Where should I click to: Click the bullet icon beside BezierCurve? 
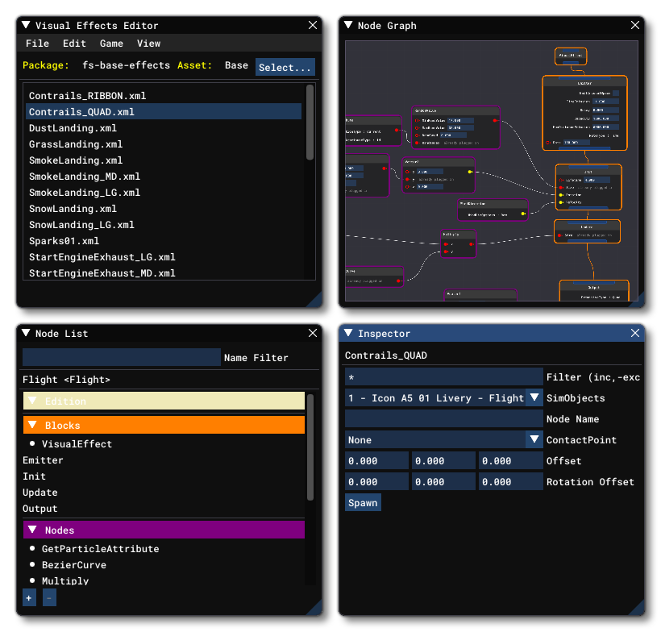(x=34, y=565)
